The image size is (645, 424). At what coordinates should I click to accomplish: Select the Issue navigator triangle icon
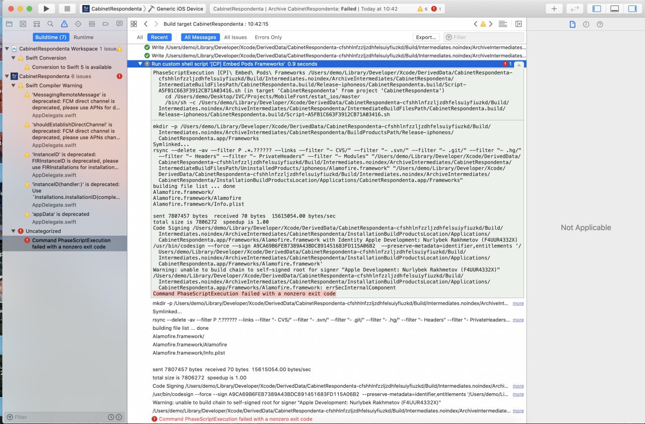click(x=64, y=24)
